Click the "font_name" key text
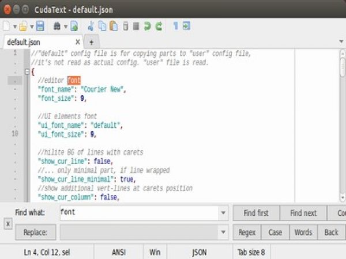The width and height of the screenshot is (346, 259). (x=55, y=89)
